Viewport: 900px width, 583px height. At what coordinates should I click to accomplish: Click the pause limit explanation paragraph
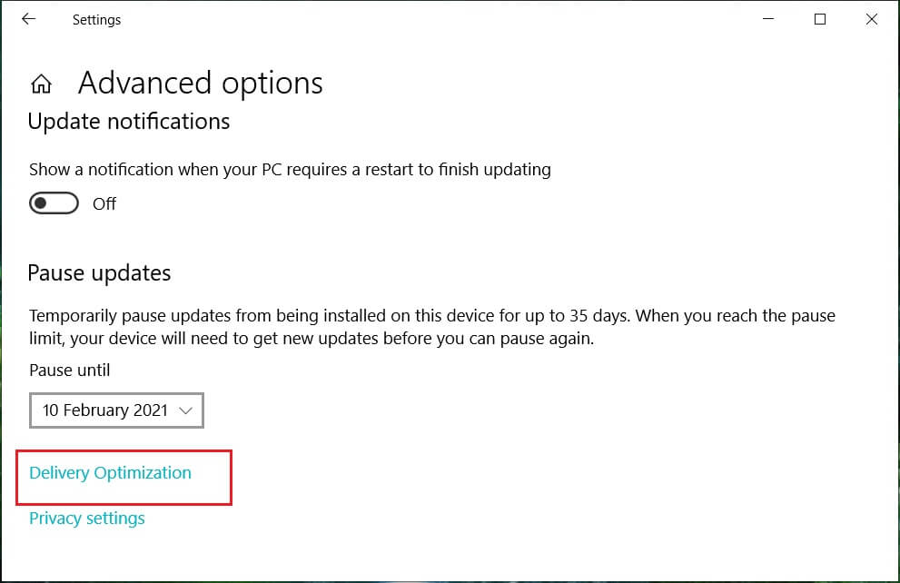pos(431,327)
